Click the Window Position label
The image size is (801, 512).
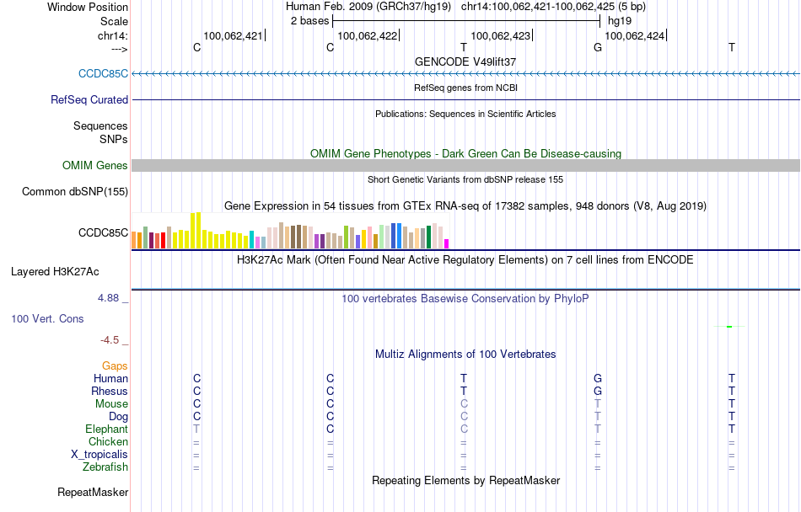pos(88,7)
